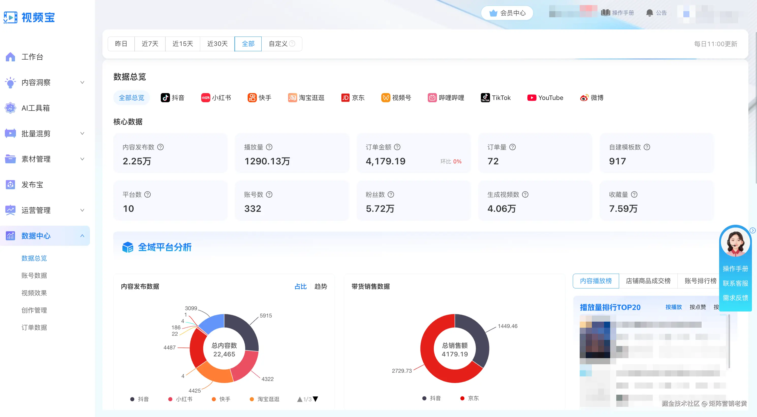The image size is (757, 417).
Task: Toggle 快手 legend in content chart
Action: (x=221, y=399)
